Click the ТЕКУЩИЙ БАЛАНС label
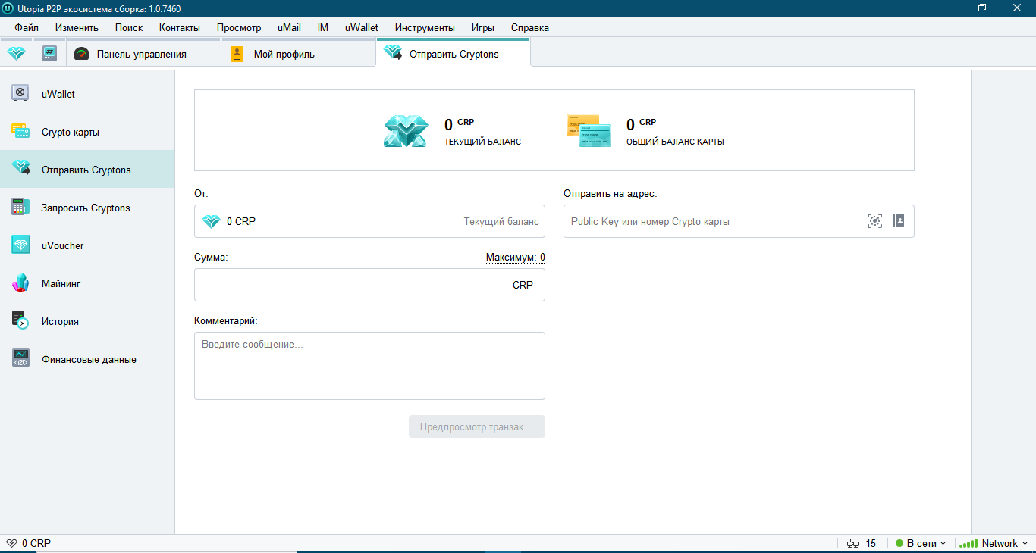Image resolution: width=1036 pixels, height=553 pixels. click(483, 142)
